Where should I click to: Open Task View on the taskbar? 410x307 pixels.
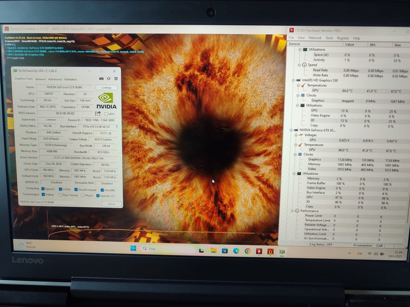[201, 250]
